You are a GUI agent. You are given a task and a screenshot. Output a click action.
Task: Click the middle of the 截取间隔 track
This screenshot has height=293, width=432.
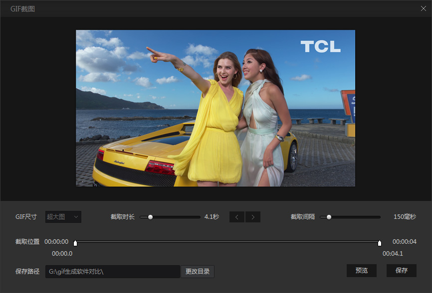tap(351, 217)
